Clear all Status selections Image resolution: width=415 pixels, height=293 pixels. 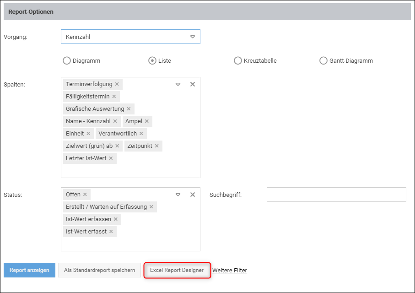(193, 195)
